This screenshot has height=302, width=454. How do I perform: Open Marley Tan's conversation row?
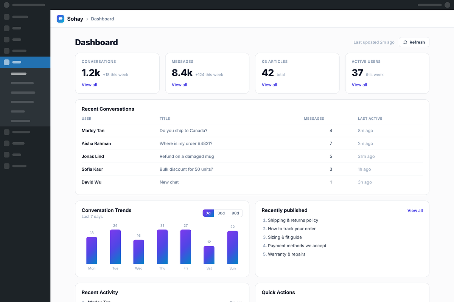(252, 131)
